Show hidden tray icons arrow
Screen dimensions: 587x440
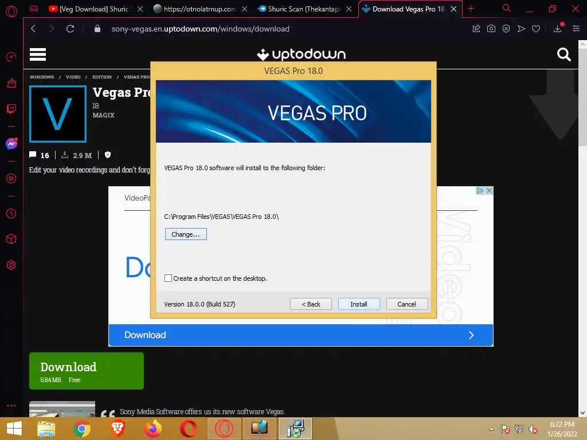pos(491,429)
